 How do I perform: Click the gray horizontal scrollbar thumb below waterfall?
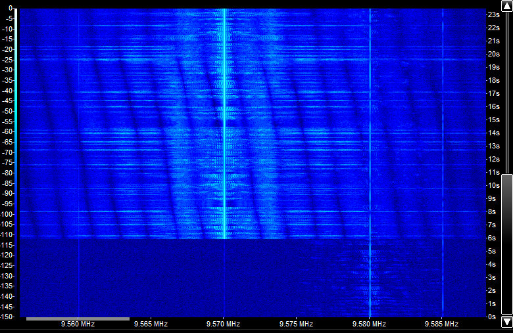pos(78,319)
